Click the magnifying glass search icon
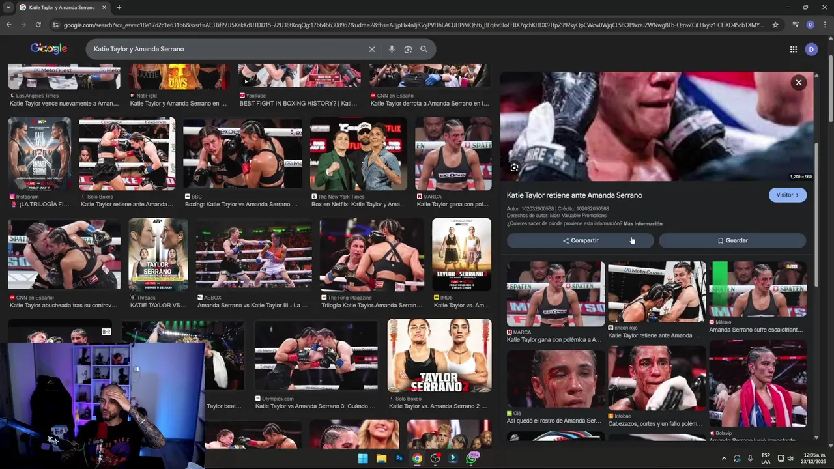 (x=424, y=49)
